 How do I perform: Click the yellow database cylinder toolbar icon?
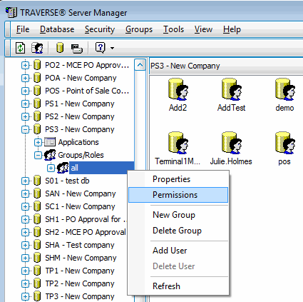(x=60, y=48)
